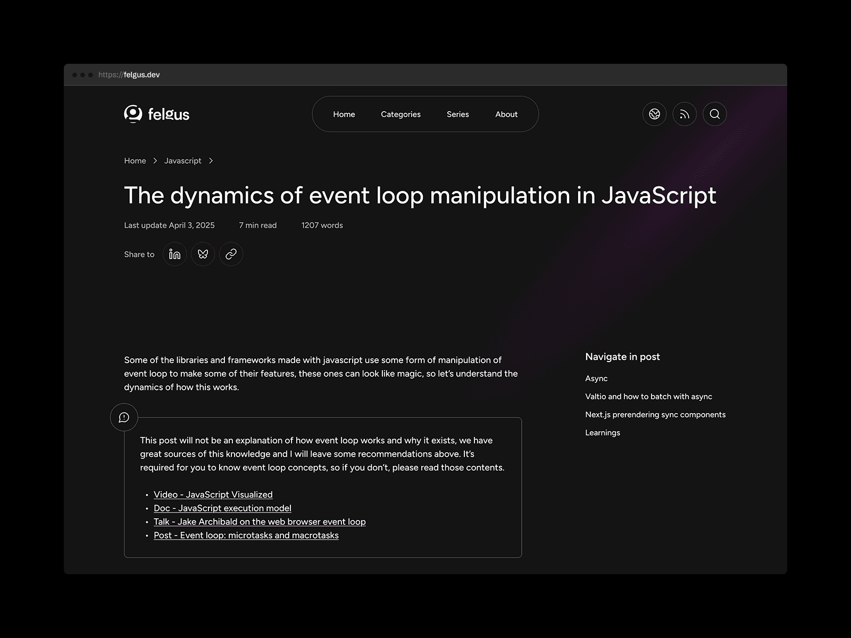Jump to Async section
851x638 pixels.
point(596,379)
